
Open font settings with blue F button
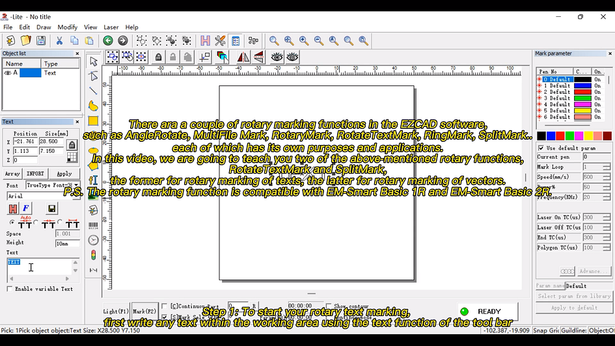26,209
